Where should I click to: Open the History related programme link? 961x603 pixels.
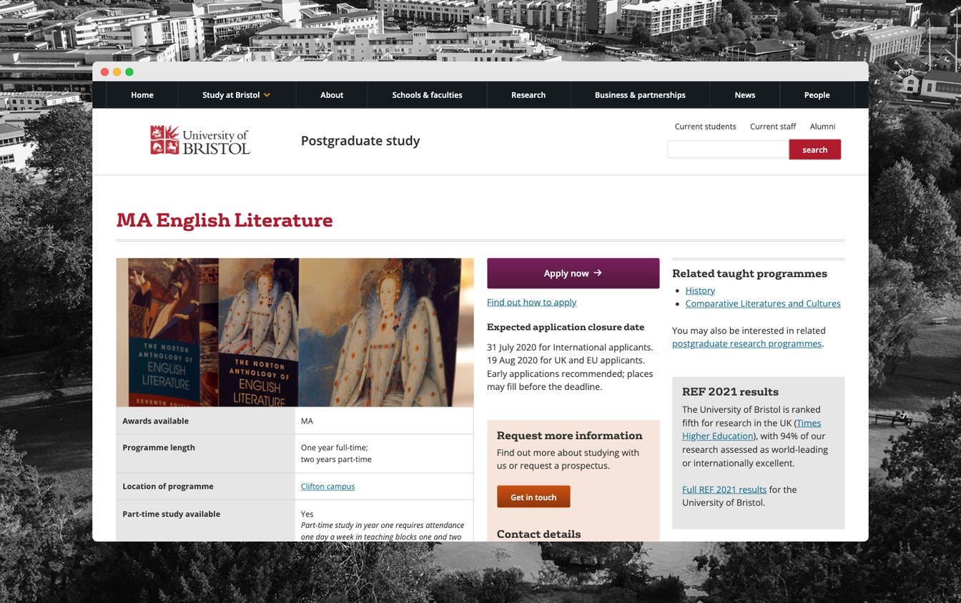point(700,290)
